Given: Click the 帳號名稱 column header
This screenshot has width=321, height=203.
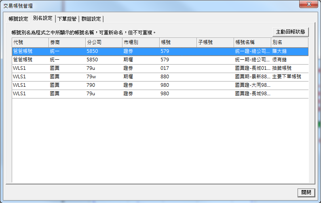Looking at the screenshot, I should (252, 42).
